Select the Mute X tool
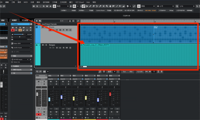 coord(104,6)
